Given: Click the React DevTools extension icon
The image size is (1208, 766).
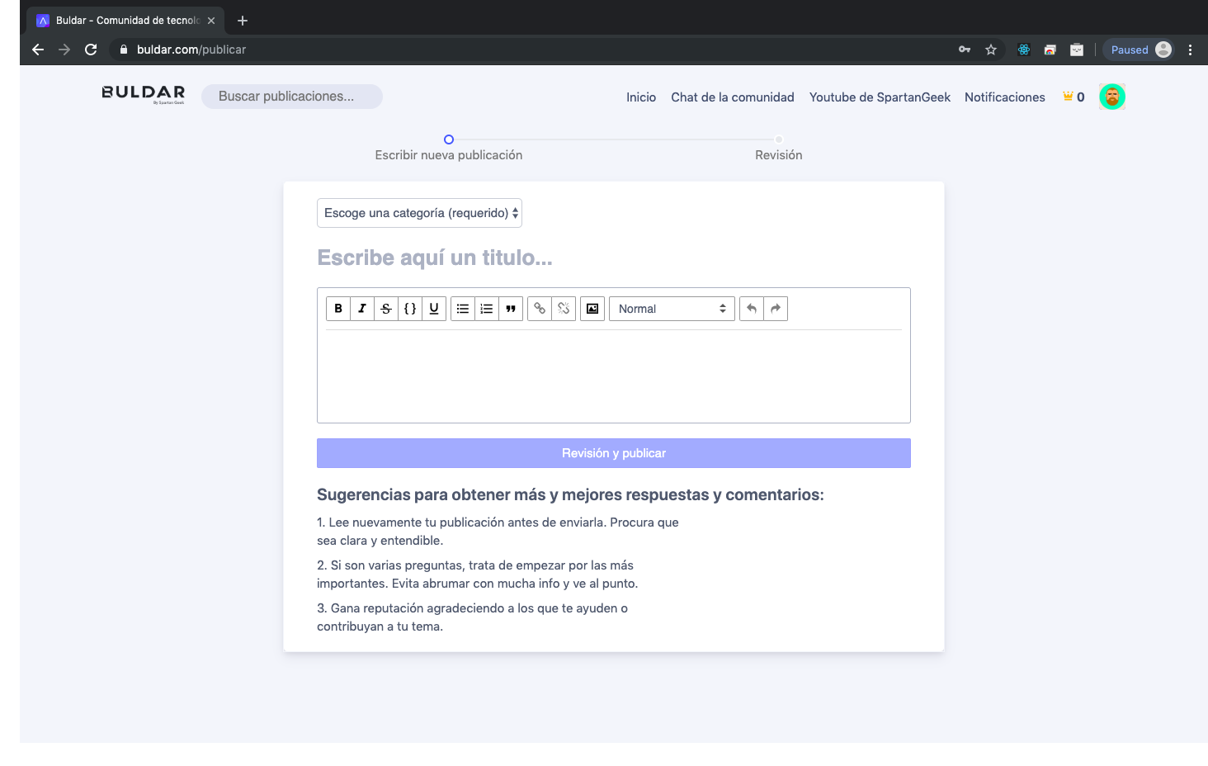Looking at the screenshot, I should [x=1024, y=50].
